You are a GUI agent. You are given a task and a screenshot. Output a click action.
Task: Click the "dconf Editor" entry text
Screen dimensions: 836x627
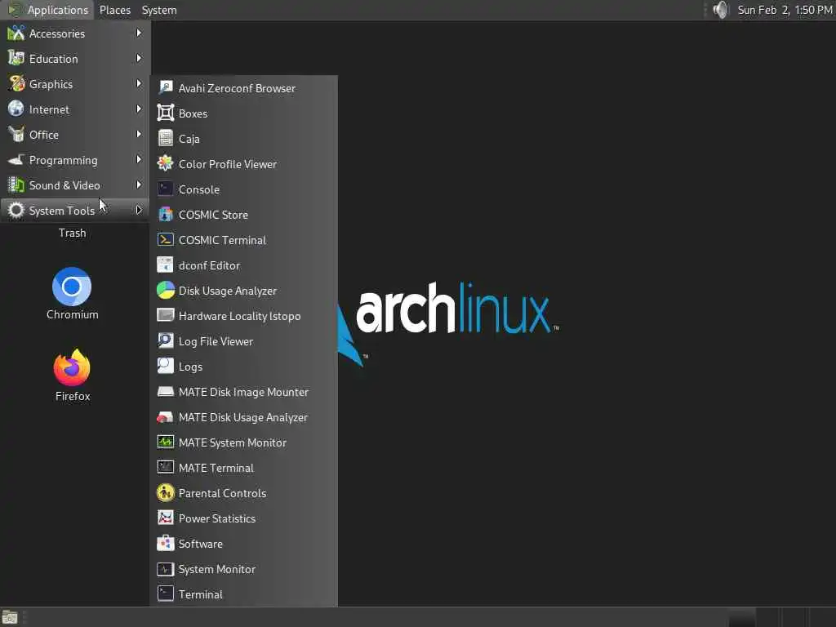click(209, 265)
